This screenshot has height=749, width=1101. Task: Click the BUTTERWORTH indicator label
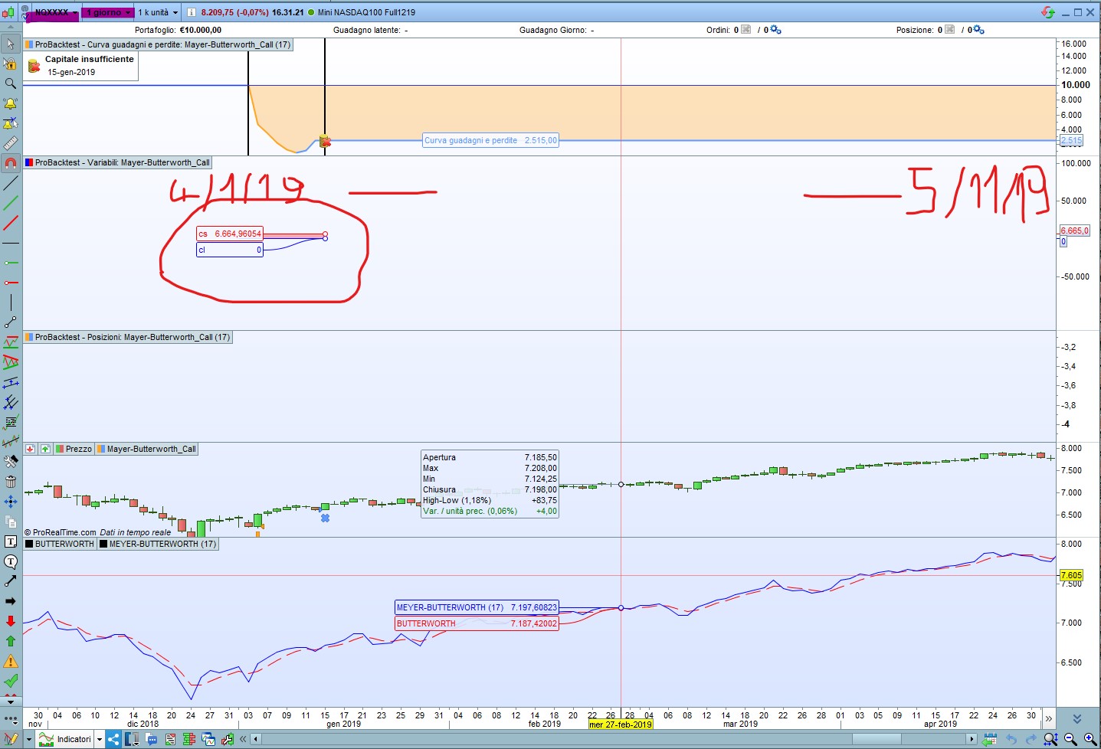[60, 544]
